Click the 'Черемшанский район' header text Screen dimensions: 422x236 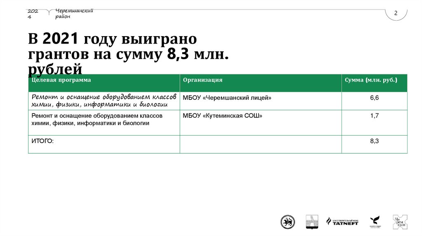tap(74, 14)
